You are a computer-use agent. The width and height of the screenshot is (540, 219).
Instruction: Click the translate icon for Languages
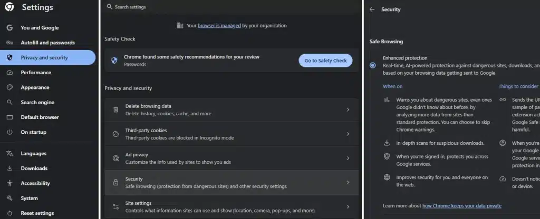click(x=9, y=154)
